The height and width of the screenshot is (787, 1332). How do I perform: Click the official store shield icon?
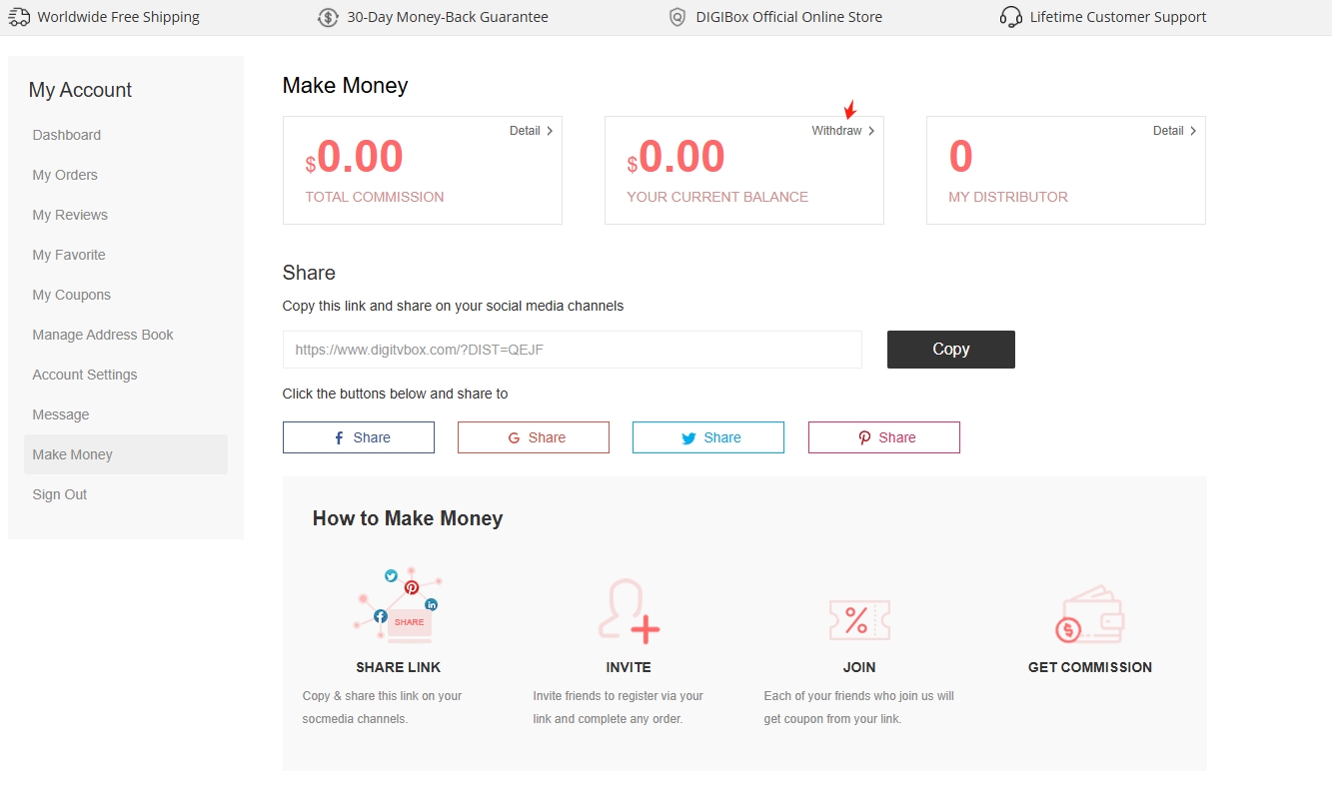pos(677,17)
